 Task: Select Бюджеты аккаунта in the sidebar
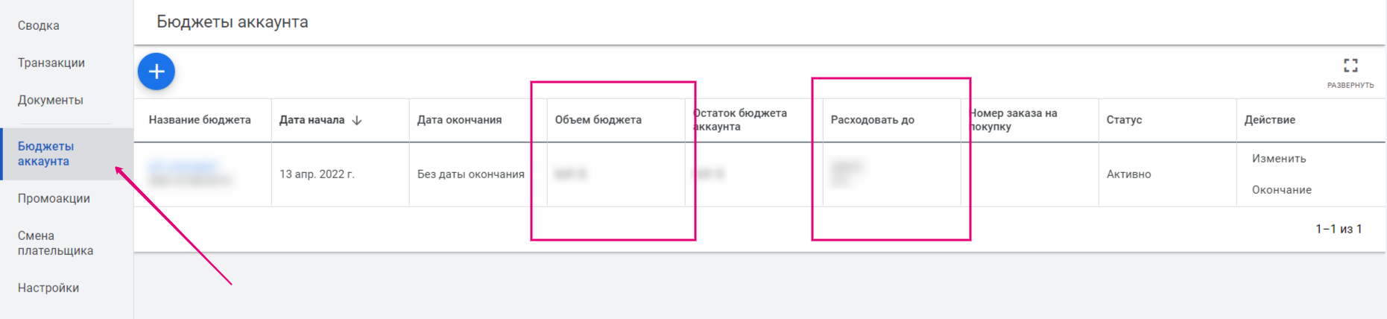coord(46,154)
